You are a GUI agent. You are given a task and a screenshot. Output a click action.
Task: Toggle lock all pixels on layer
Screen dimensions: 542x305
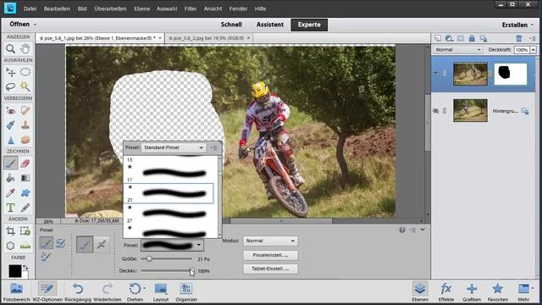pyautogui.click(x=472, y=38)
